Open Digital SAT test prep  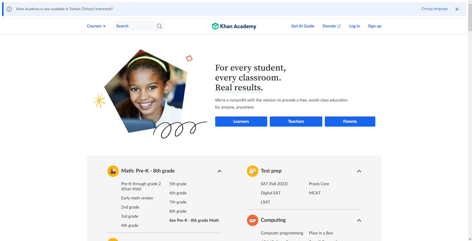[271, 193]
